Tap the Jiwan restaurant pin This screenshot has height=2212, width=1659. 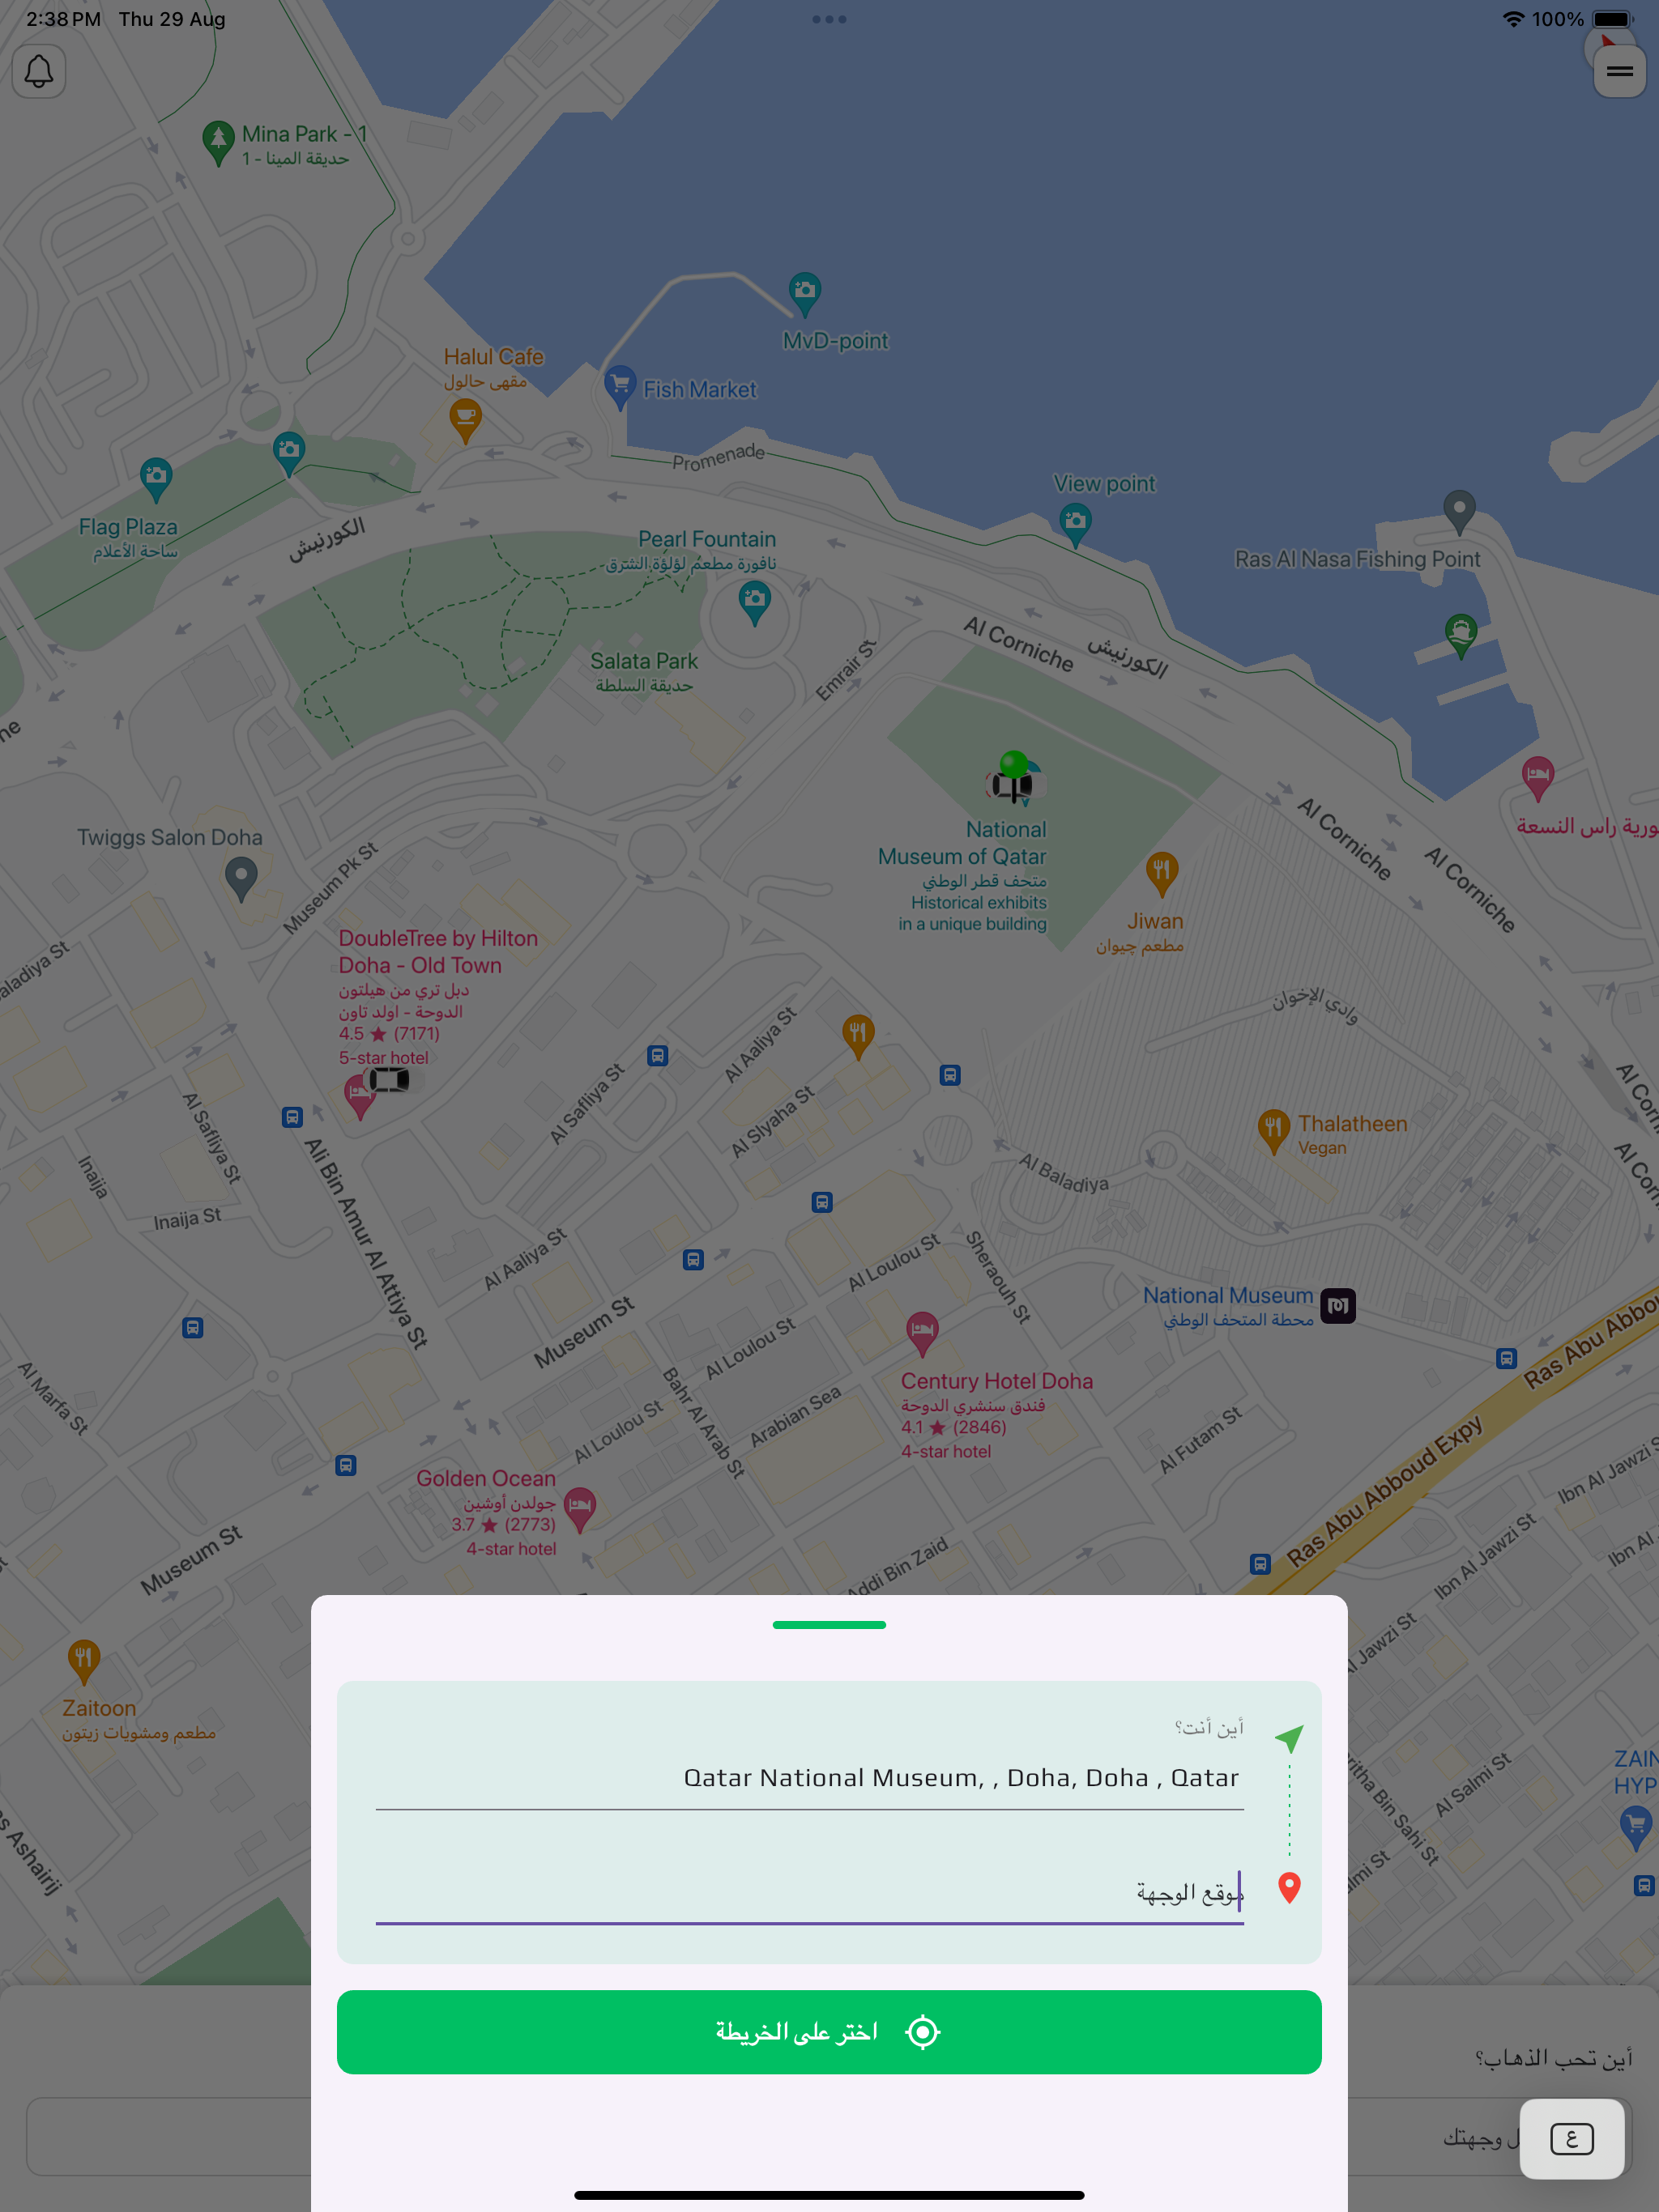click(1162, 874)
